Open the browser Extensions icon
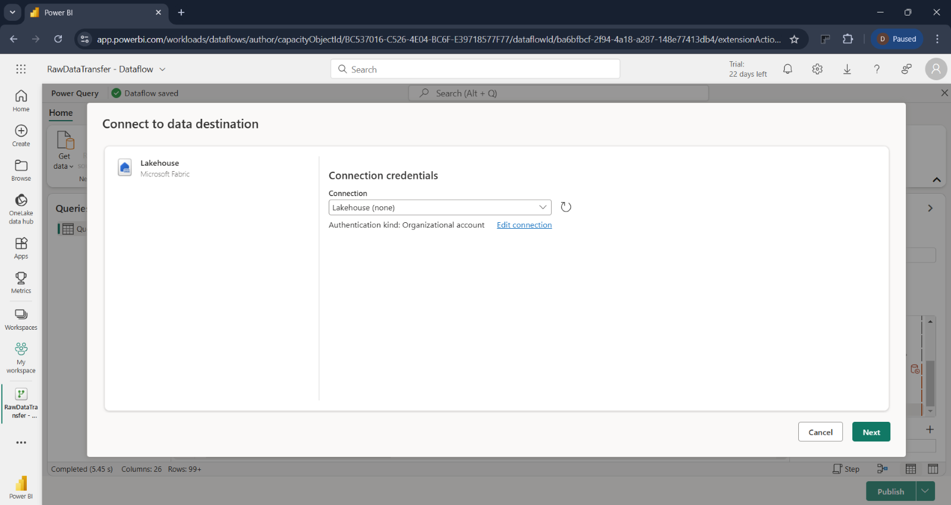Screen dimensions: 951x505 848,39
